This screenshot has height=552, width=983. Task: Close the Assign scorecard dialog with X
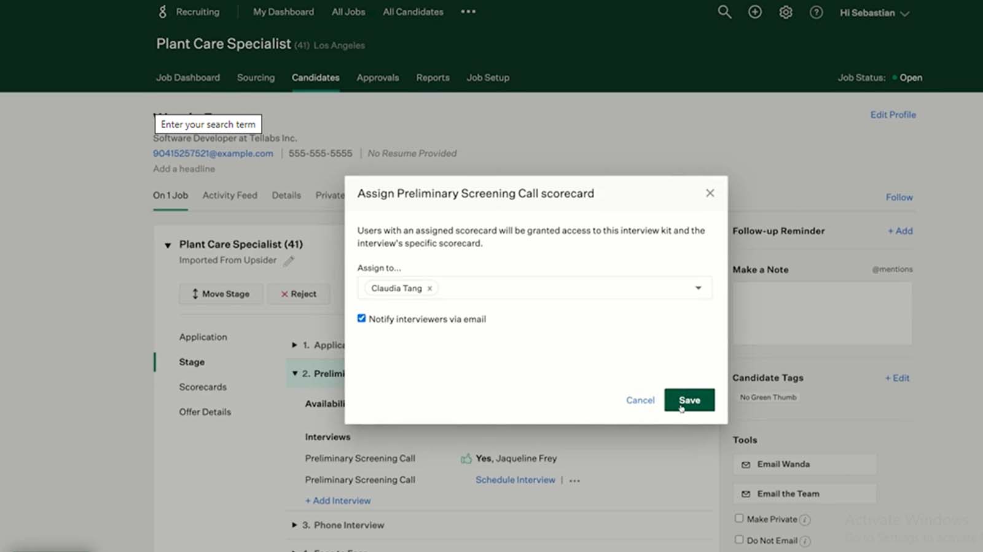click(710, 193)
